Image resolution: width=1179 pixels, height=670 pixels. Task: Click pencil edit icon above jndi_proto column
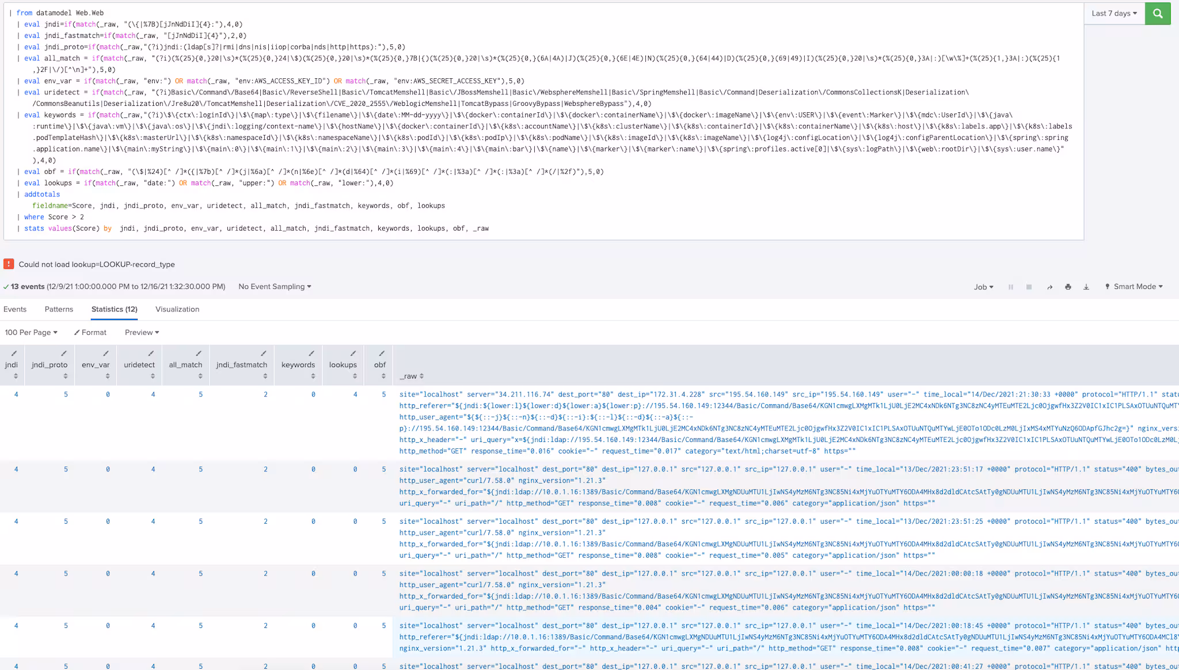63,353
